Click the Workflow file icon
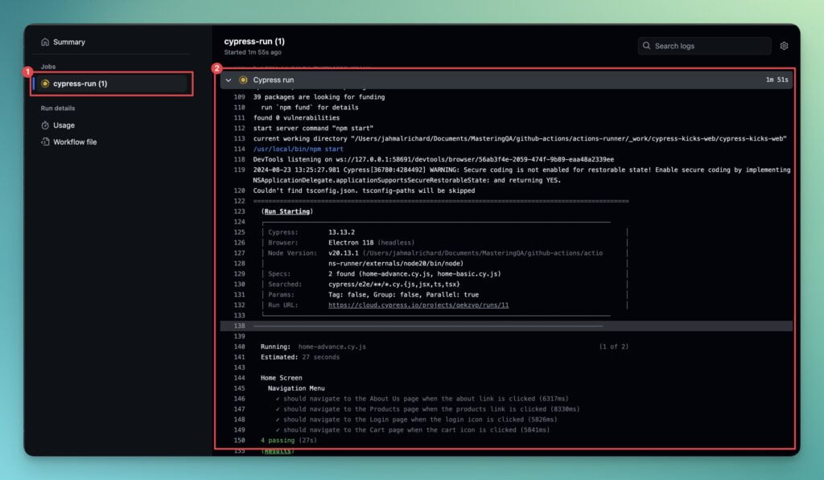The image size is (824, 480). [45, 142]
